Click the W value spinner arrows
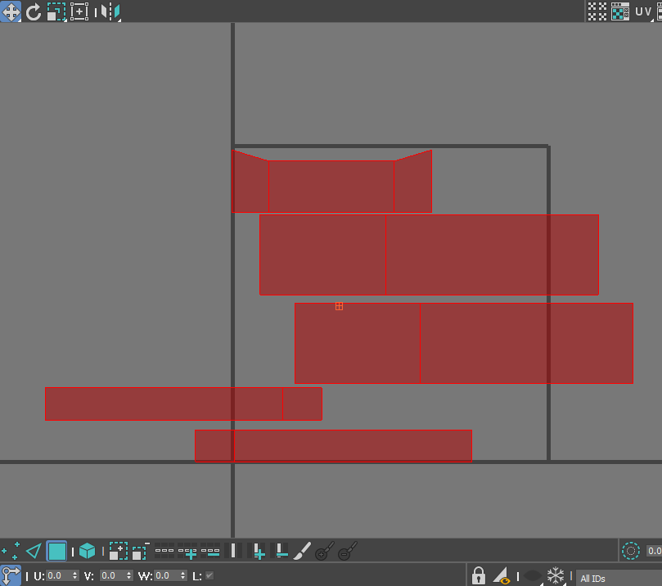The image size is (662, 586). click(x=183, y=575)
